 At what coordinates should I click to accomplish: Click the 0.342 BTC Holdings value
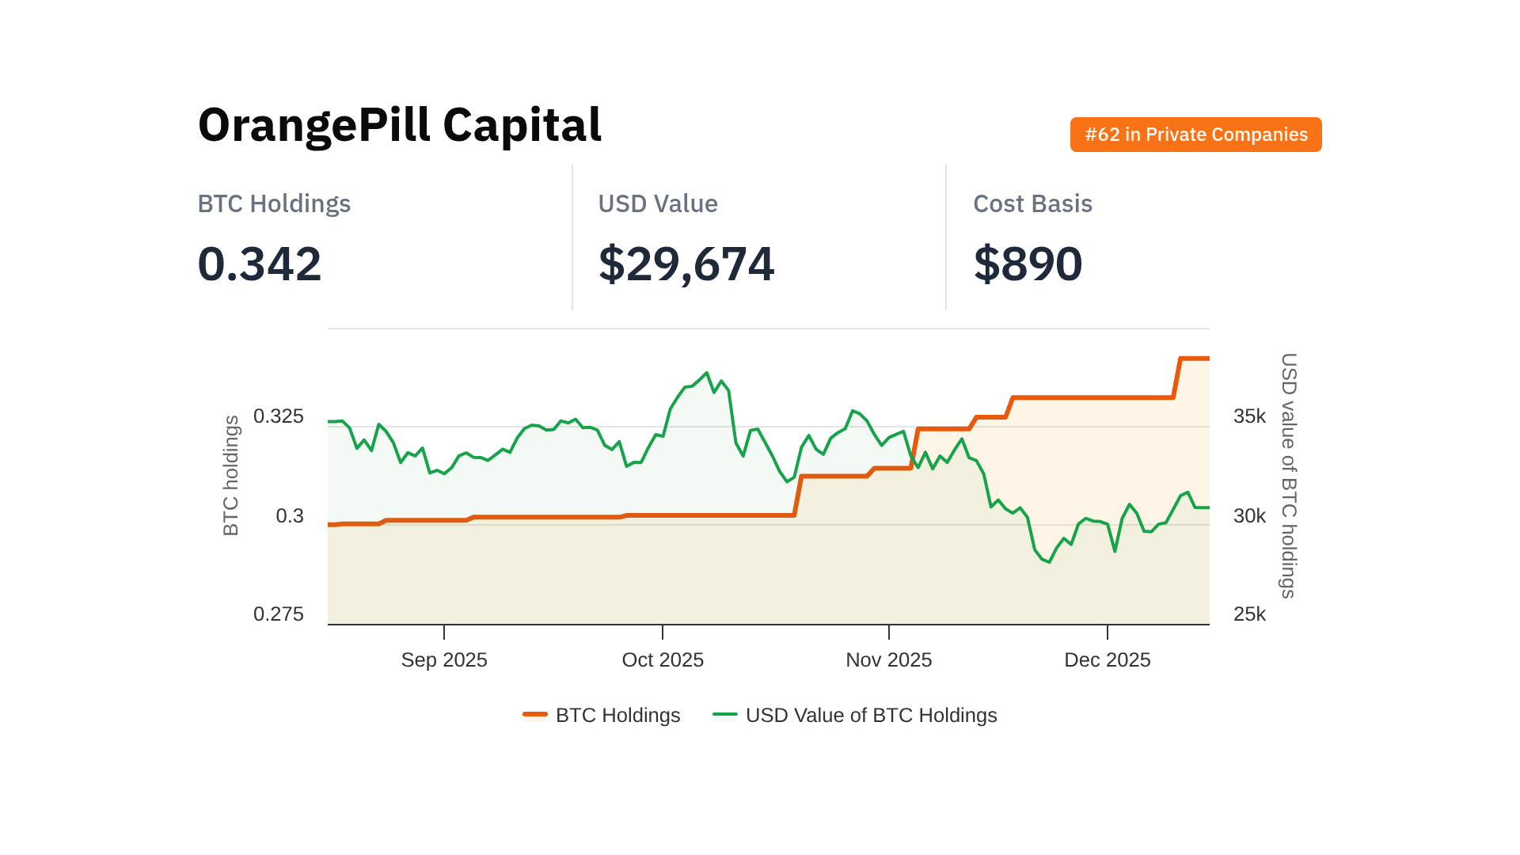pos(260,264)
